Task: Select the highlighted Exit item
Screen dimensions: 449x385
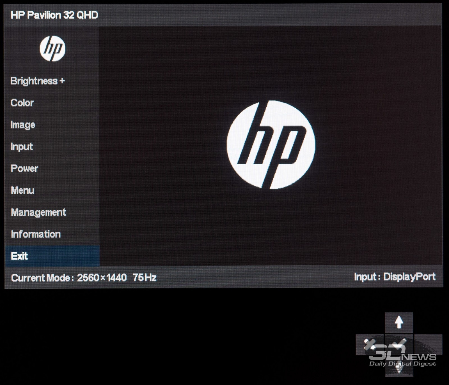Action: point(52,256)
